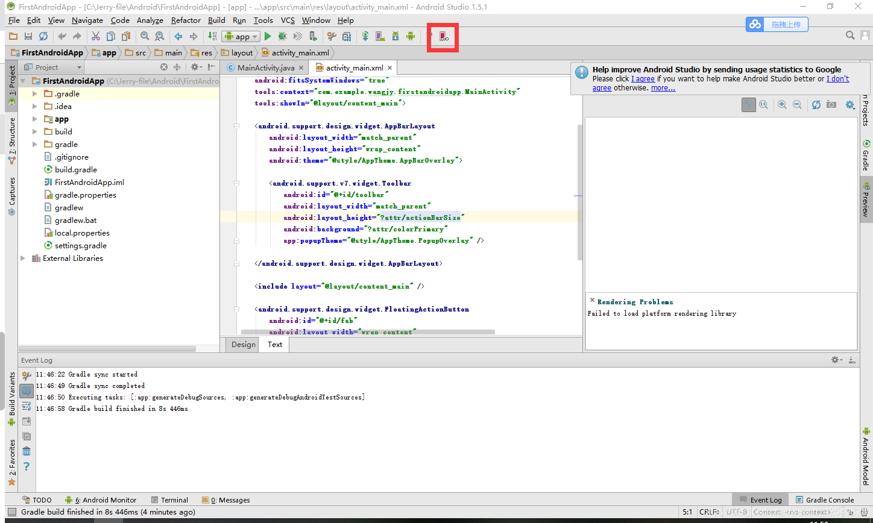
Task: Clear all in Event Log trash icon
Action: click(27, 451)
